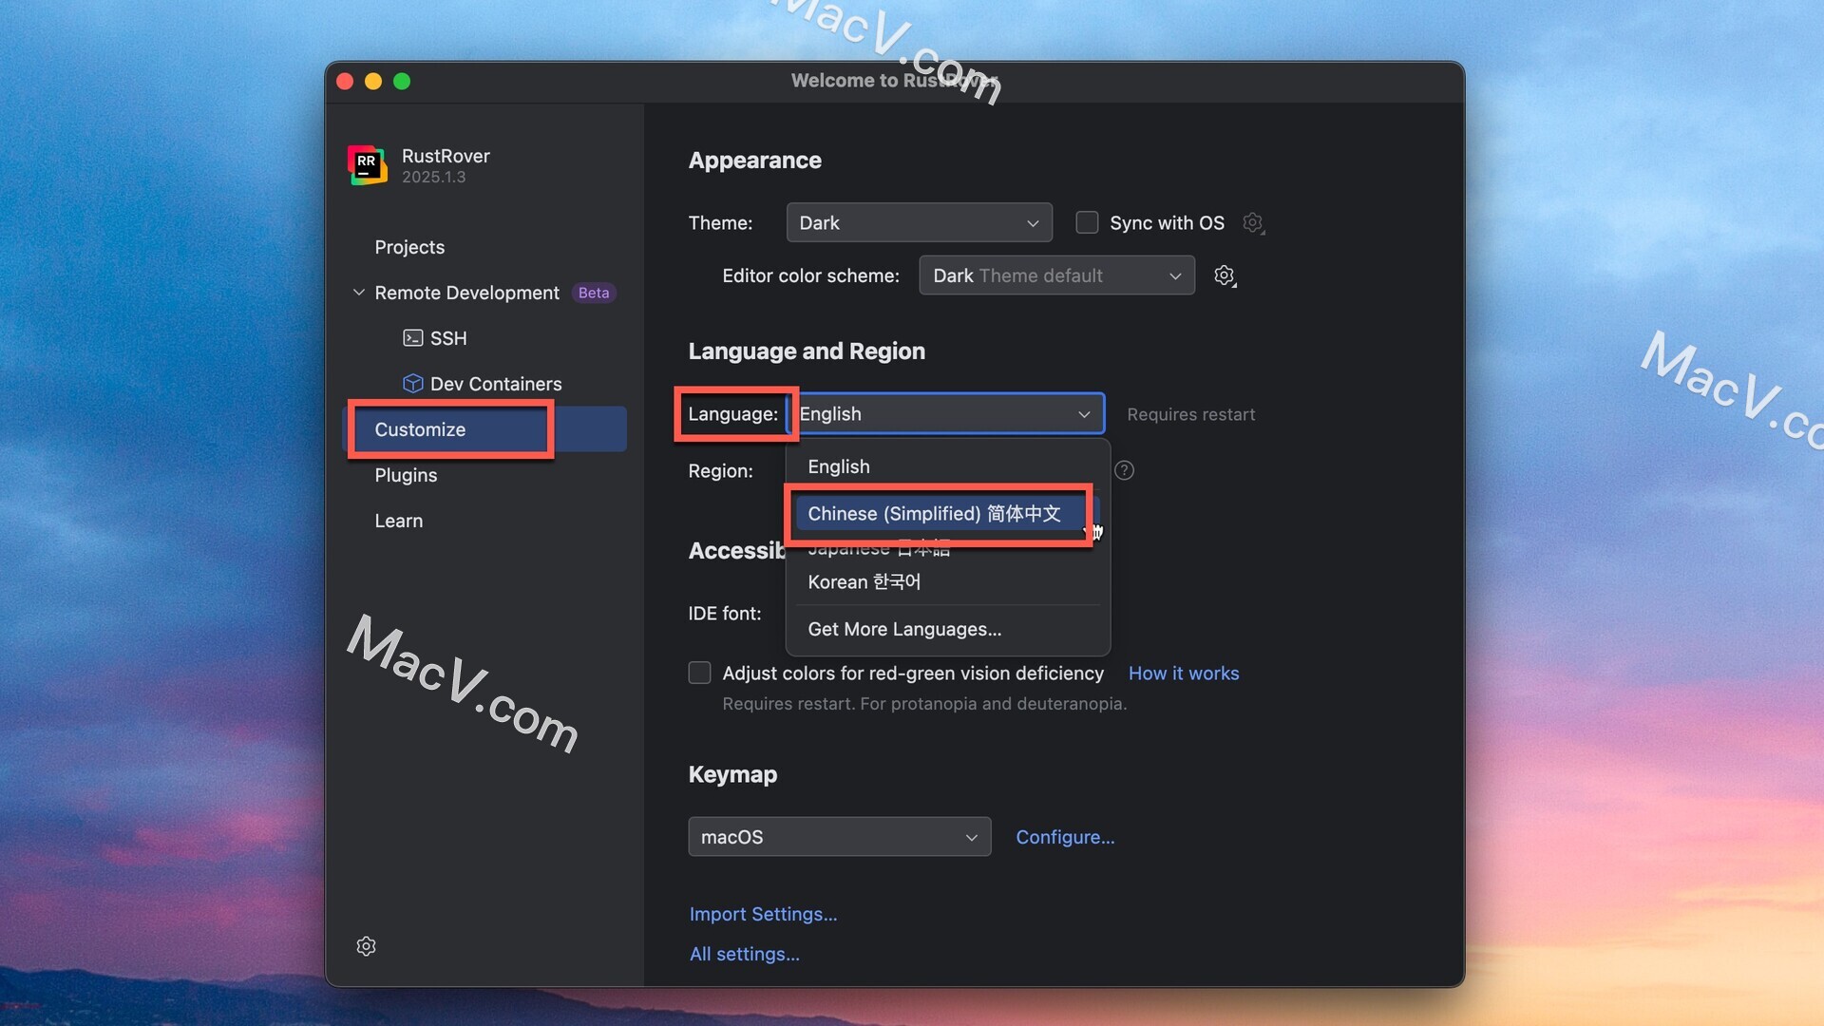Open Sync with OS gear settings
The width and height of the screenshot is (1824, 1026).
1253,223
